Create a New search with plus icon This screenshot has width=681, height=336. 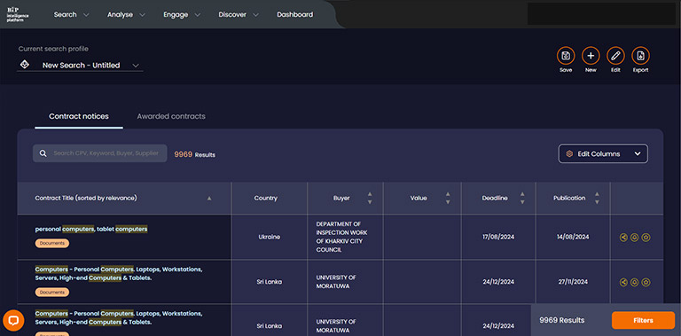click(x=591, y=56)
